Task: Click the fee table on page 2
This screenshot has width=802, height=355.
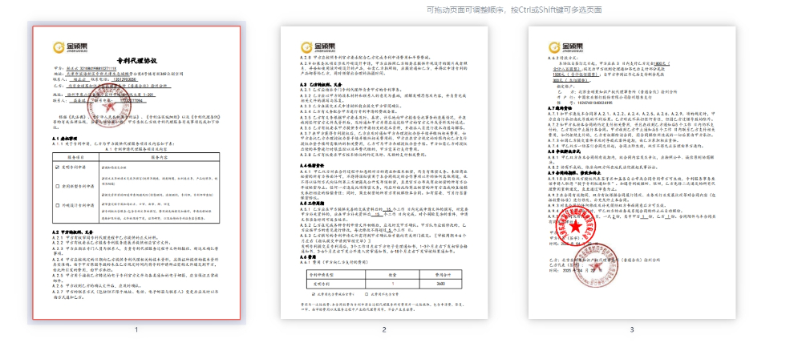Action: pyautogui.click(x=384, y=278)
